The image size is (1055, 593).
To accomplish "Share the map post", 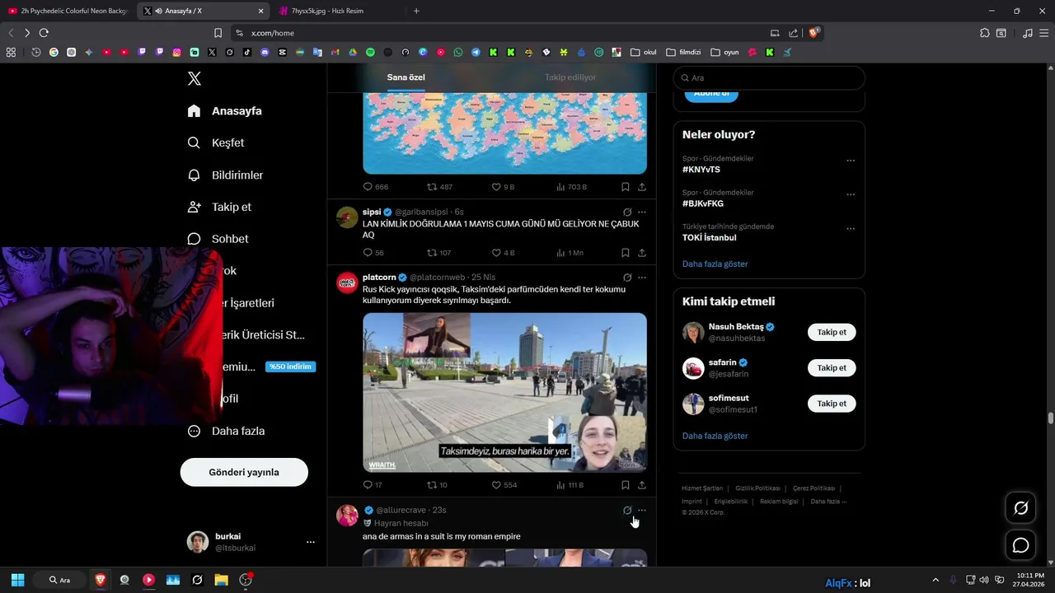I will [642, 187].
